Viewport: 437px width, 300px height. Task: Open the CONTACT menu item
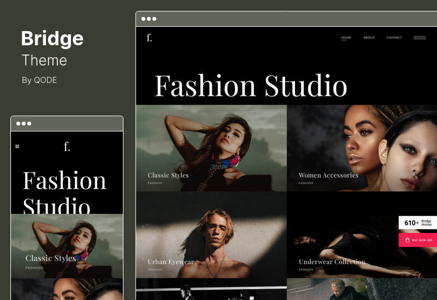(394, 38)
